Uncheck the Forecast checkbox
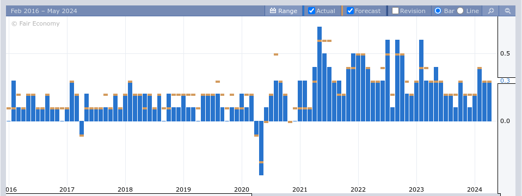Screen dimensions: 522x196 350,11
